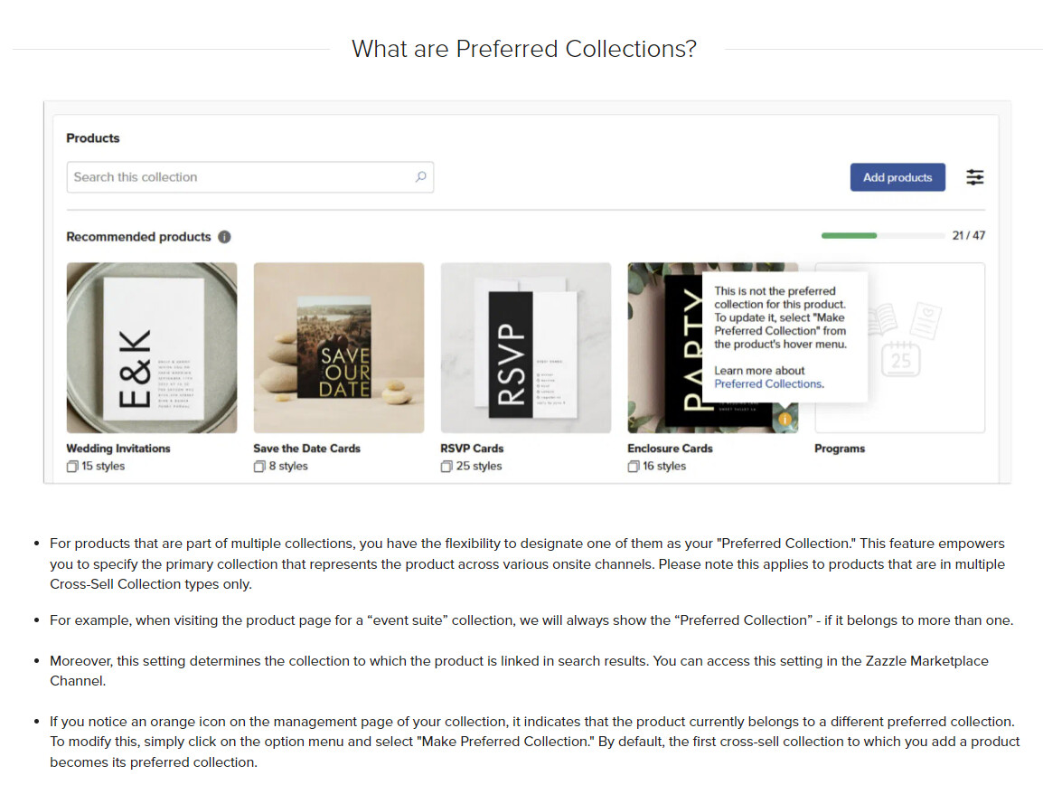Click the Programs label
1043x785 pixels.
[x=840, y=449]
